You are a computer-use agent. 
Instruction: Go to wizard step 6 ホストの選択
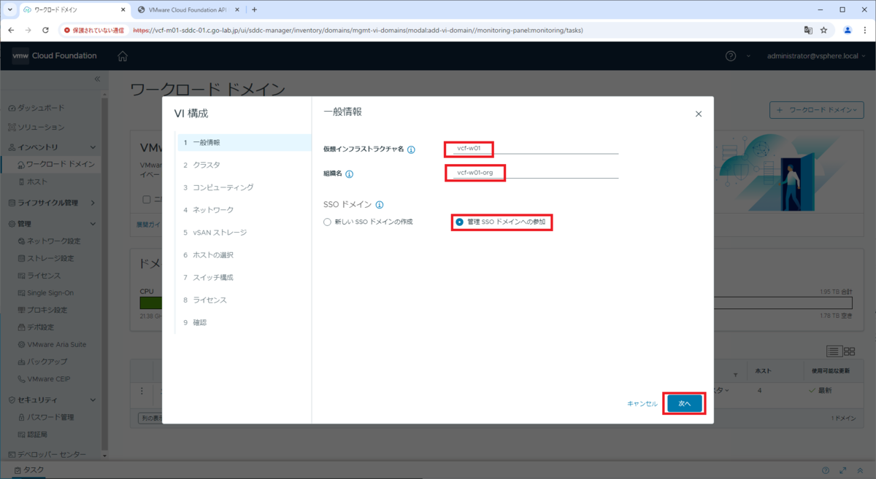point(244,255)
